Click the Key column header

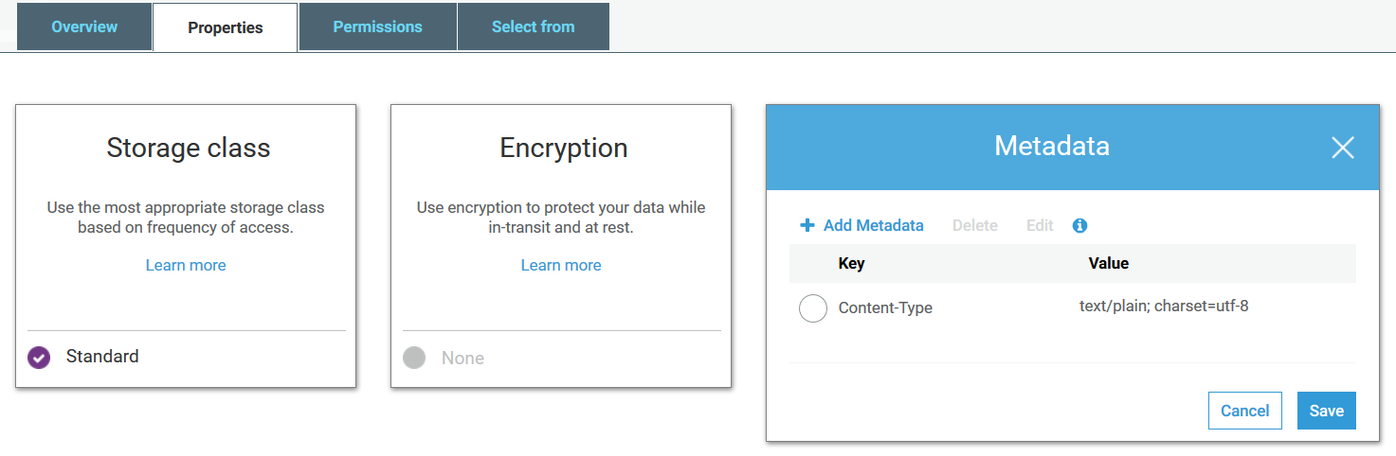tap(851, 263)
